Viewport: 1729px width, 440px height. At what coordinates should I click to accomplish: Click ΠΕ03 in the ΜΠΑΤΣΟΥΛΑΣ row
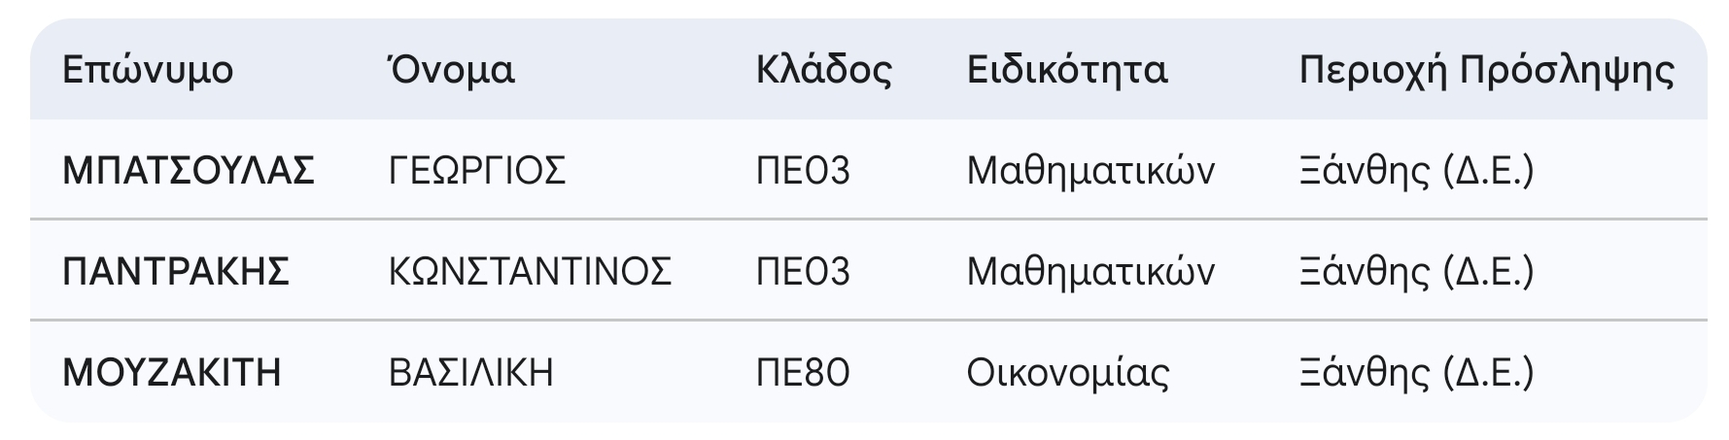click(803, 171)
